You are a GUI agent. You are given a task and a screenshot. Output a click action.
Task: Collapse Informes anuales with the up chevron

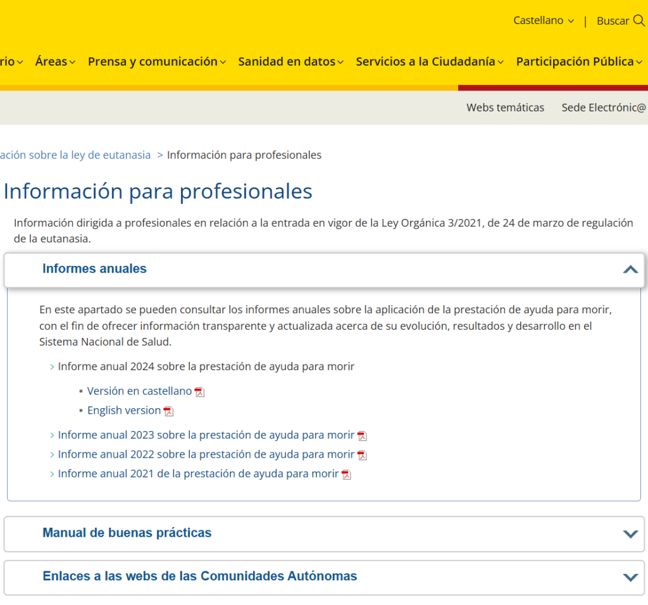click(x=630, y=270)
